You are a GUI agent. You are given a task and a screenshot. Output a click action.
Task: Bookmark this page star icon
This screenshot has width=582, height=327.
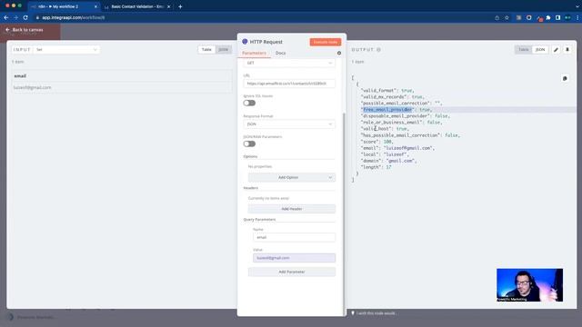pyautogui.click(x=507, y=17)
